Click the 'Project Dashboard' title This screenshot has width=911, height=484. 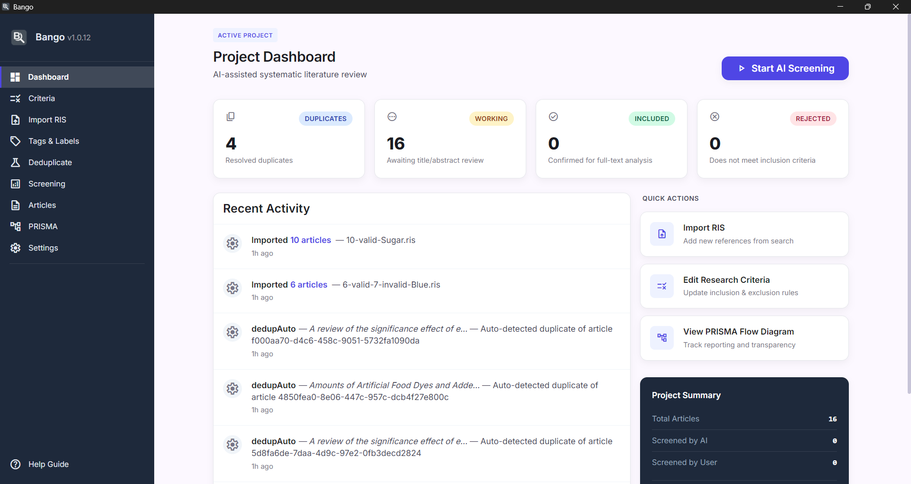(274, 56)
